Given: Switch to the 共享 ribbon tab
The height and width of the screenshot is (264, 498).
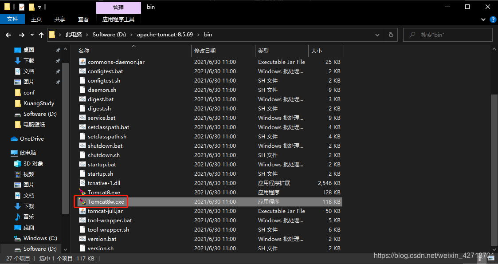Looking at the screenshot, I should point(60,20).
